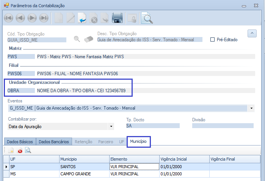Screen dimensions: 265x181
Task: Click the Filial code field PWS06
Action: (x=21, y=74)
